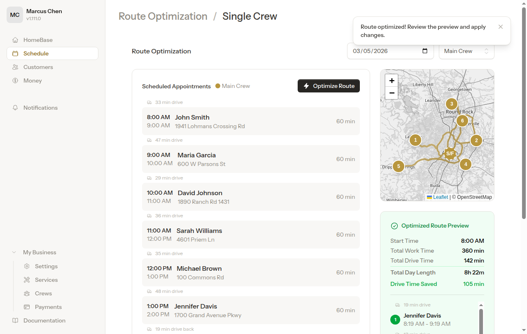The height and width of the screenshot is (334, 527).
Task: Go to Customers page
Action: coord(52,67)
